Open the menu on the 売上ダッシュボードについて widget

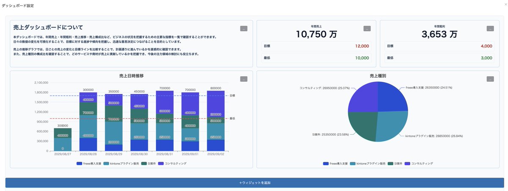tap(243, 29)
